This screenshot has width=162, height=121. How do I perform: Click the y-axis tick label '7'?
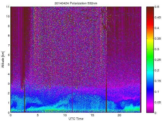9,45
